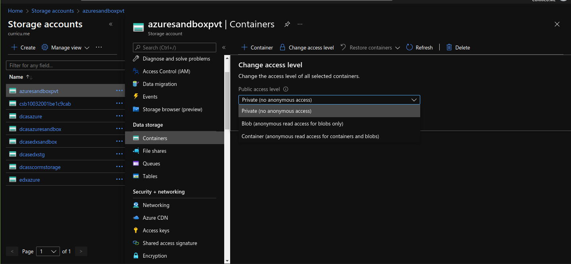Click the add Container plus icon
Viewport: 571px width, 264px height.
[244, 47]
